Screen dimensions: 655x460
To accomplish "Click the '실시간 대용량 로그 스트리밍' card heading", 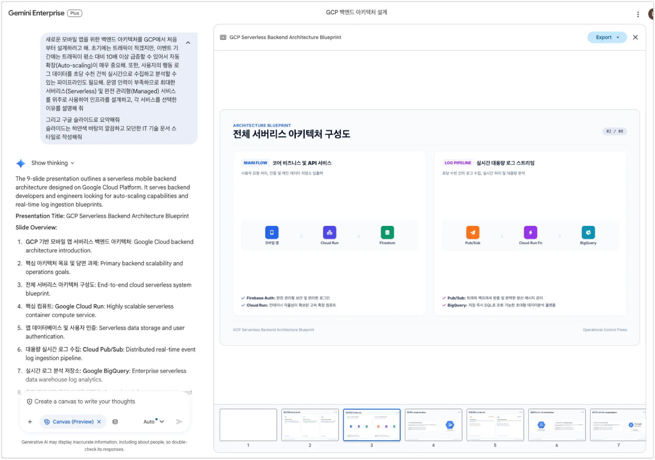I will click(x=505, y=163).
